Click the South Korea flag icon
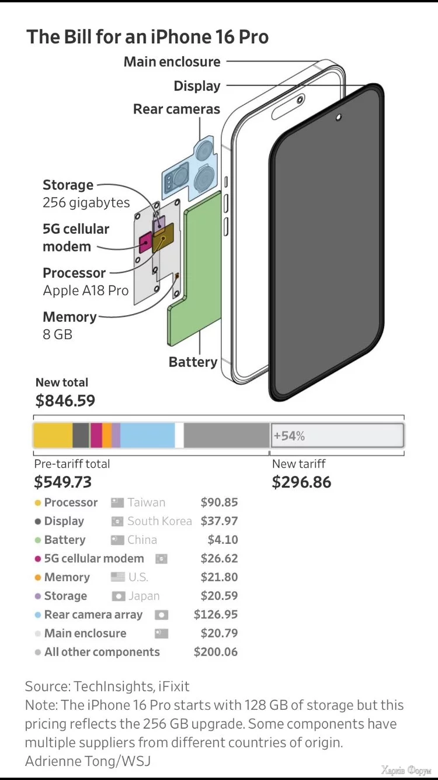The height and width of the screenshot is (780, 438). (117, 521)
